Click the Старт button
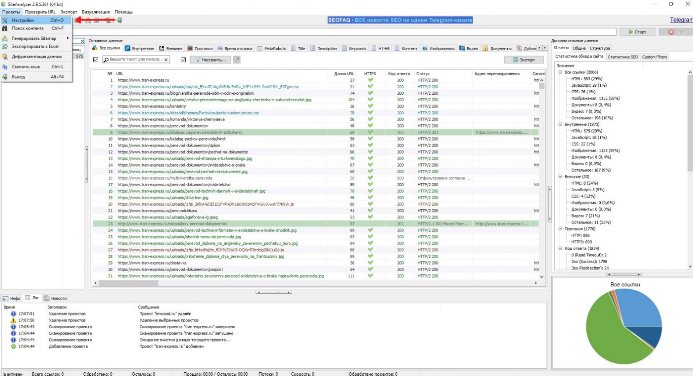Viewport: 693px width, 376px height. pyautogui.click(x=637, y=32)
